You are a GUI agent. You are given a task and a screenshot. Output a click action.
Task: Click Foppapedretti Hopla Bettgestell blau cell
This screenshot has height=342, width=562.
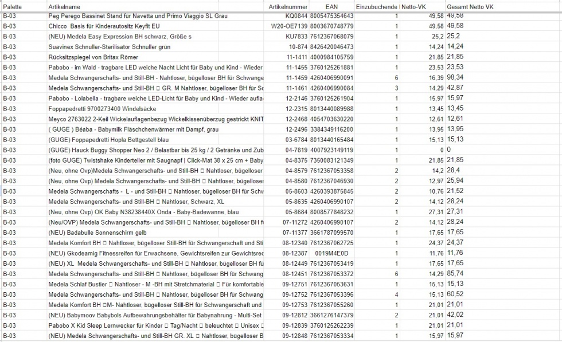[108, 140]
